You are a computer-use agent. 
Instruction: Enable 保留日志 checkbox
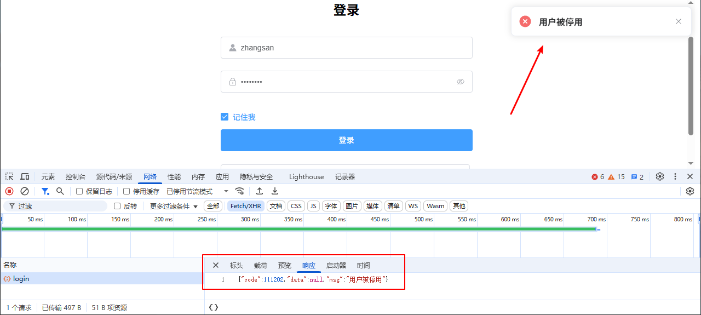click(x=79, y=191)
